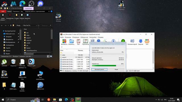Click the Выделить (Select) ribbon icon in Explorer
182x102 pixels.
click(28, 15)
